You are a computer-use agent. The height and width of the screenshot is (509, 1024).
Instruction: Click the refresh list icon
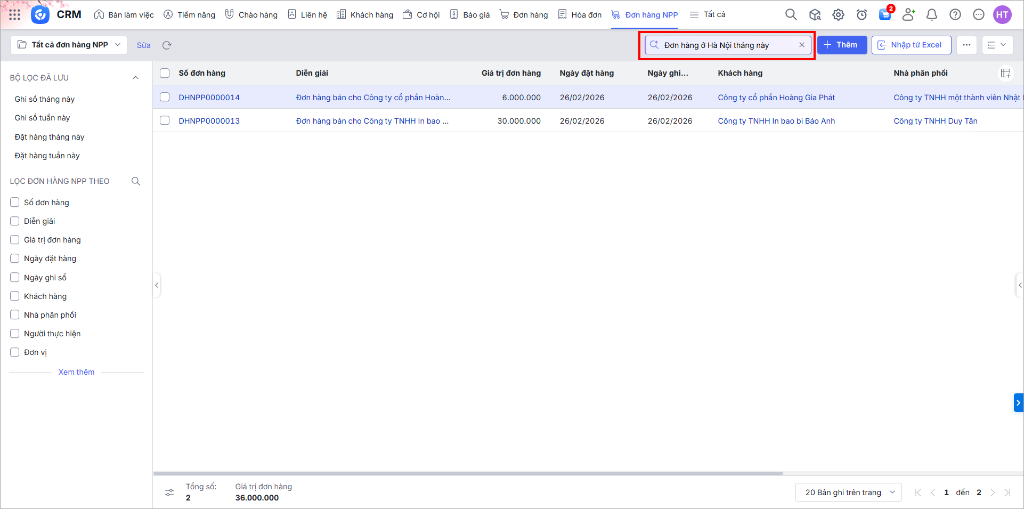pyautogui.click(x=167, y=45)
